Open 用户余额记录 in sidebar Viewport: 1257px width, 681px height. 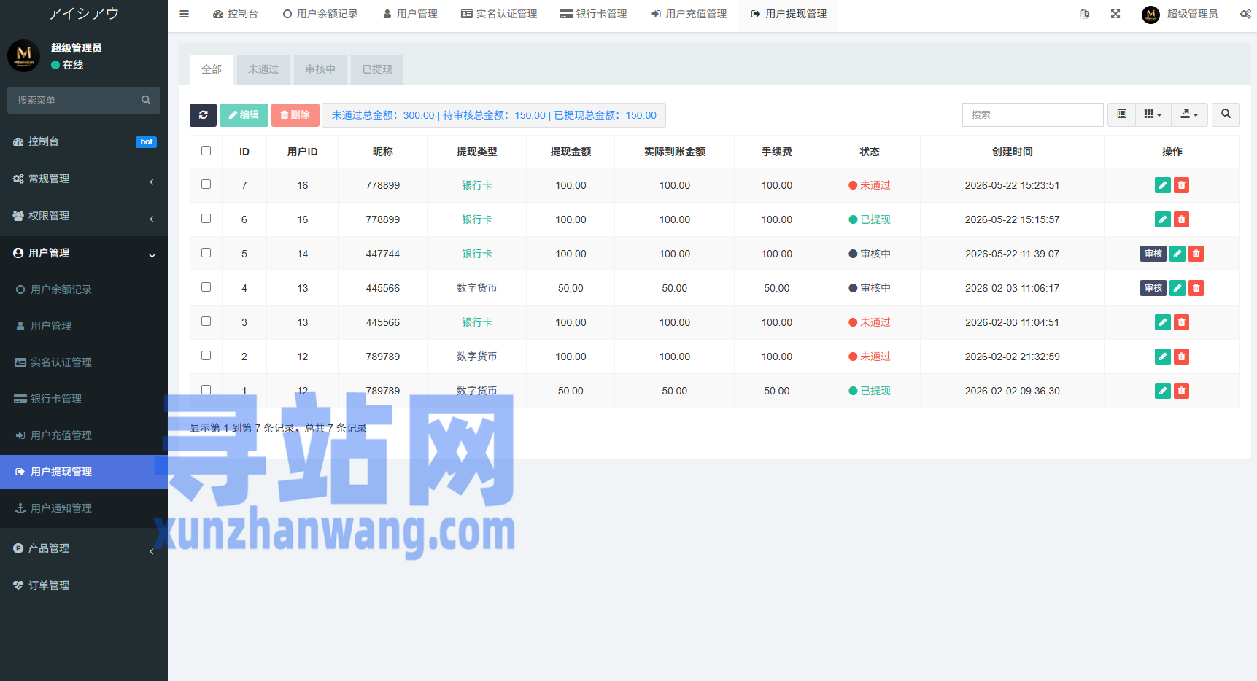(84, 289)
